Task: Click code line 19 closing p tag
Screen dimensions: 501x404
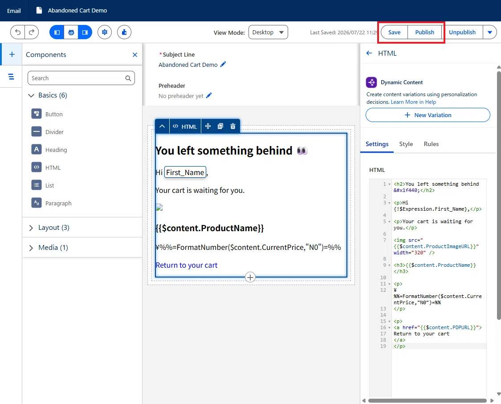Action: (399, 346)
